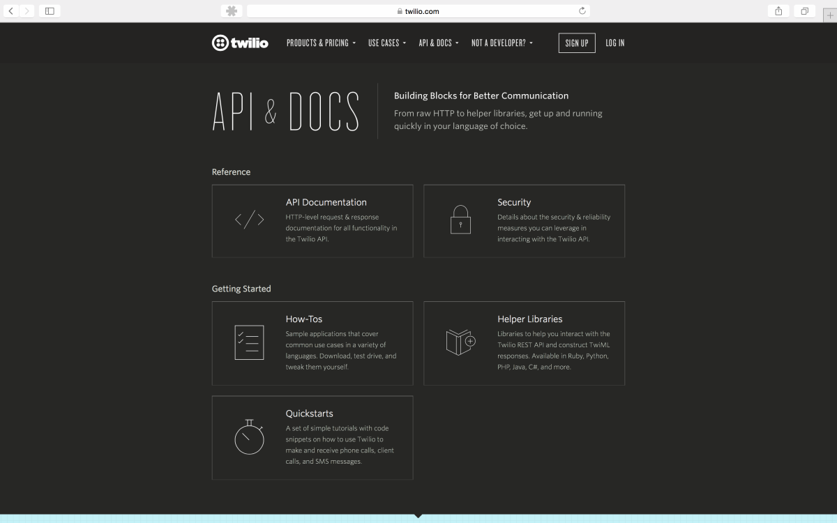The height and width of the screenshot is (523, 837).
Task: Click the SIGN UP button
Action: click(577, 43)
